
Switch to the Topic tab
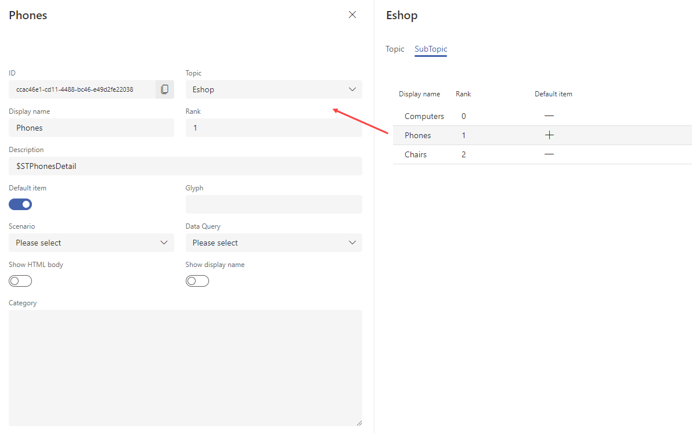(395, 49)
